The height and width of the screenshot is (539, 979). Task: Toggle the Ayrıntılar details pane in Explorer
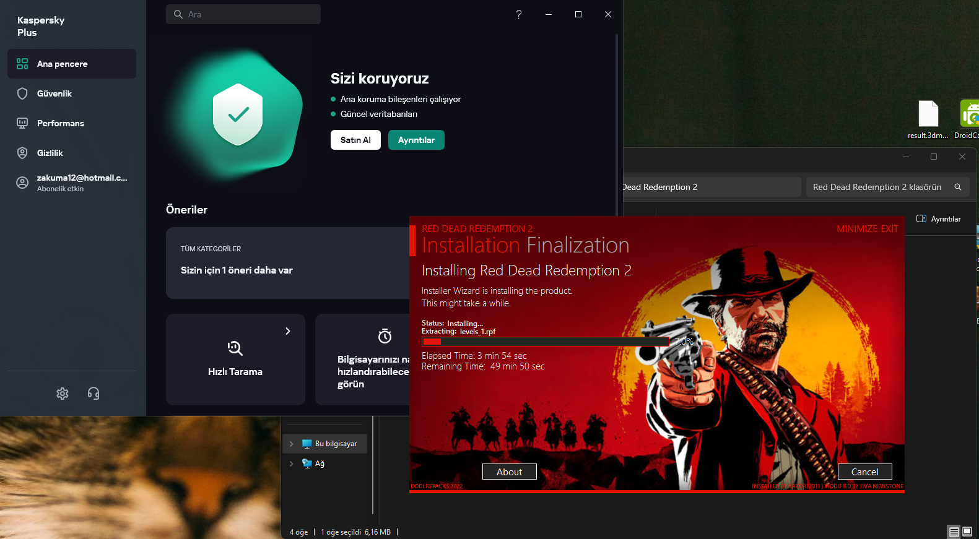[939, 219]
